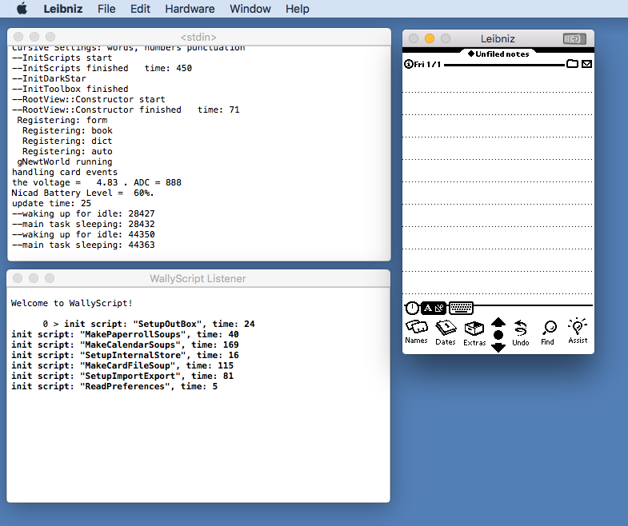628x526 pixels.
Task: Open the 'Unfiled notes' folder tab
Action: pyautogui.click(x=498, y=54)
